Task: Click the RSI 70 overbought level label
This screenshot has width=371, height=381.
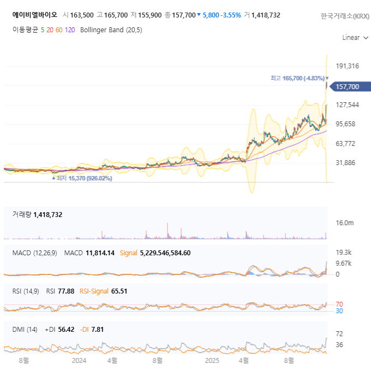Action: point(339,304)
